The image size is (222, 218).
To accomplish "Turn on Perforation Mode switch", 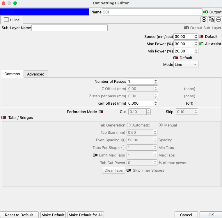I will 101,112.
